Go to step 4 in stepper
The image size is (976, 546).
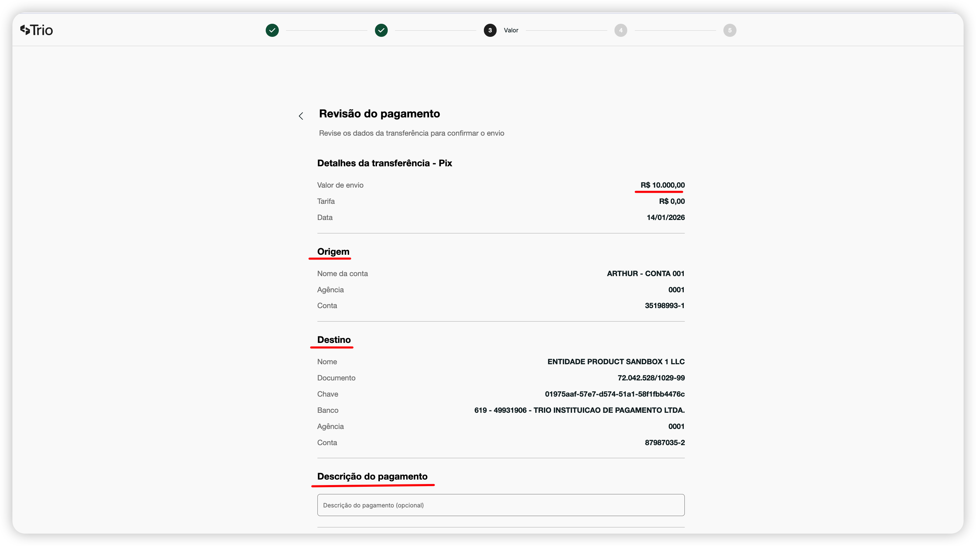pyautogui.click(x=621, y=30)
